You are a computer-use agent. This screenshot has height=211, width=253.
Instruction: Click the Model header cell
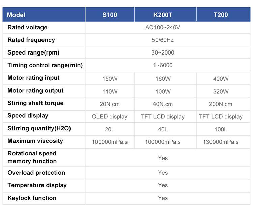tap(16, 15)
